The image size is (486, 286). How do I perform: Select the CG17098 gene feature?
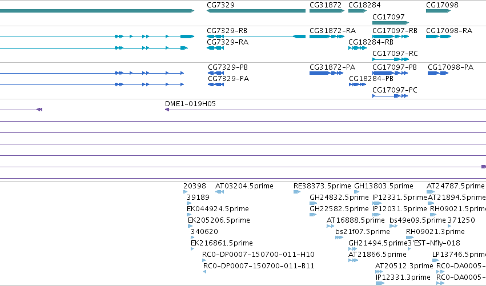pyautogui.click(x=438, y=11)
